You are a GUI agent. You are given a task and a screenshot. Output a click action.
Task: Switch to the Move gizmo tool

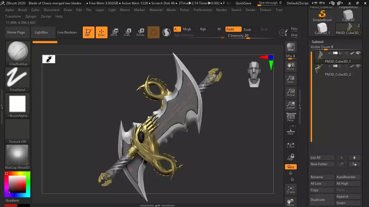pos(114,32)
